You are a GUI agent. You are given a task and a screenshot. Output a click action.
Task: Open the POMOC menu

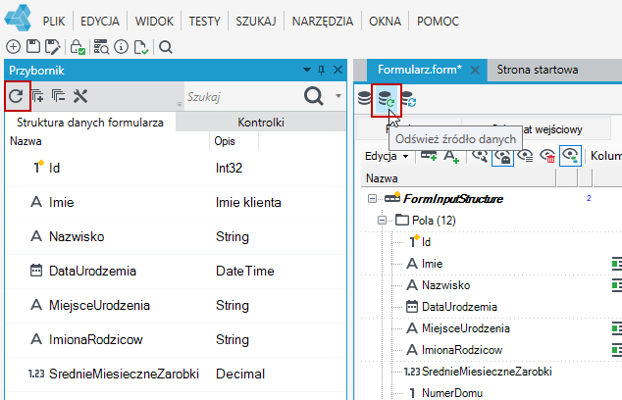[x=438, y=21]
